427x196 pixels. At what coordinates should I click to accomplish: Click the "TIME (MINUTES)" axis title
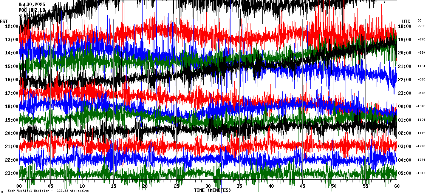tap(212, 190)
